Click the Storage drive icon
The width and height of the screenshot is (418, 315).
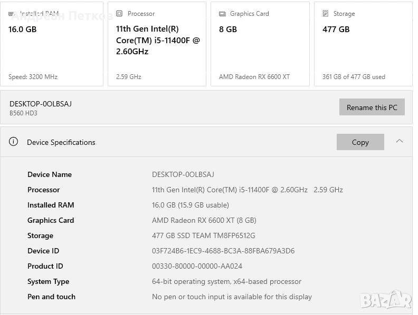point(326,14)
